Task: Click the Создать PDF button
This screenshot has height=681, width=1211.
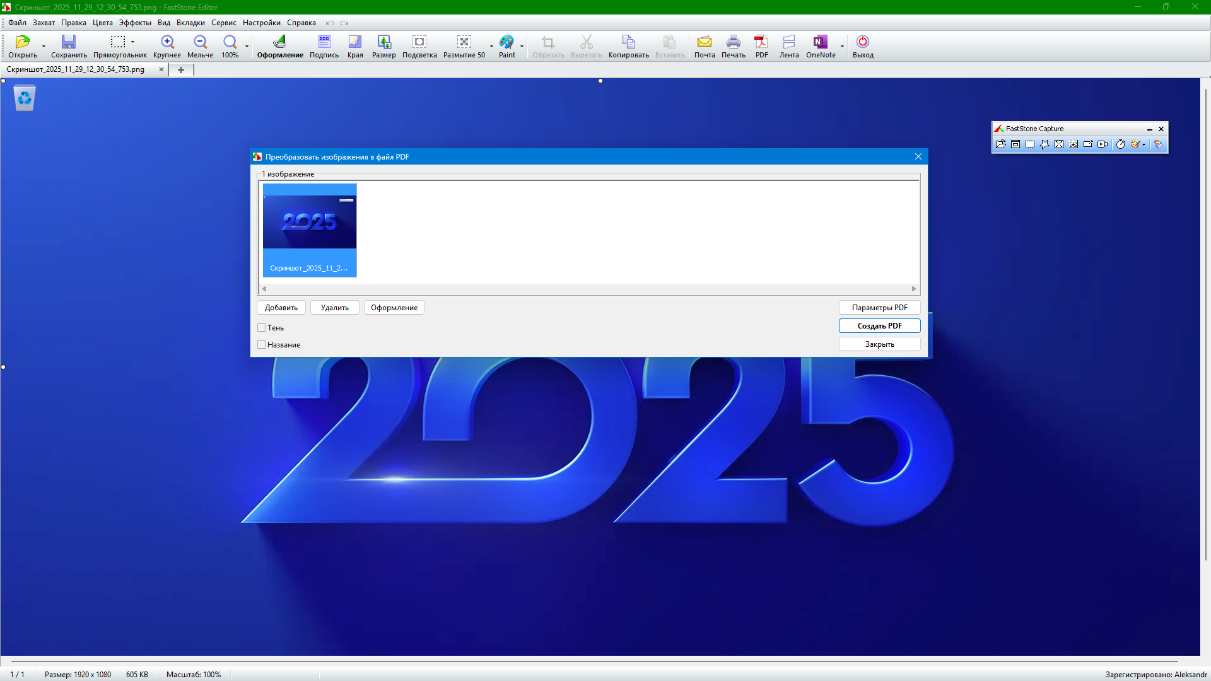Action: click(879, 326)
